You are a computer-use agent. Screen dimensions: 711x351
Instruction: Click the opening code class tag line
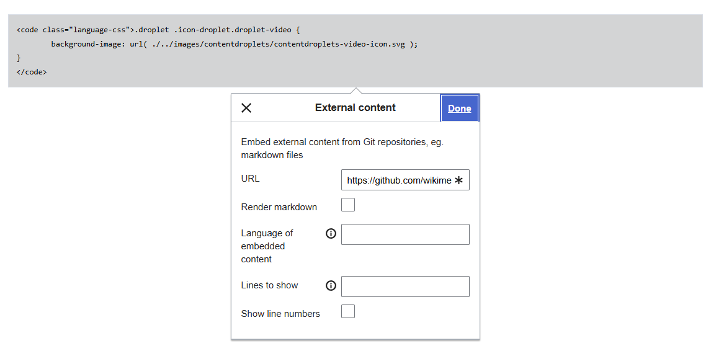click(x=158, y=30)
